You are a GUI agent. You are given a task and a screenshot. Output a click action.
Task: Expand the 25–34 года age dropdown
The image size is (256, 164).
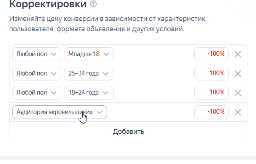point(89,74)
